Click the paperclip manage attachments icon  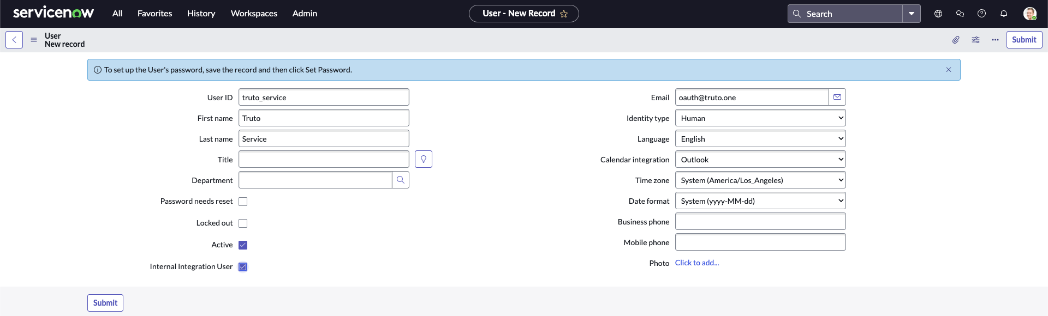956,40
